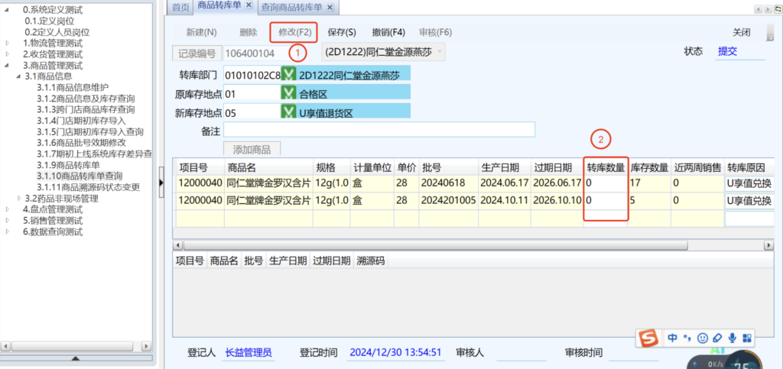Open the Sogou toolbox grid icon
The height and width of the screenshot is (369, 783).
[747, 338]
